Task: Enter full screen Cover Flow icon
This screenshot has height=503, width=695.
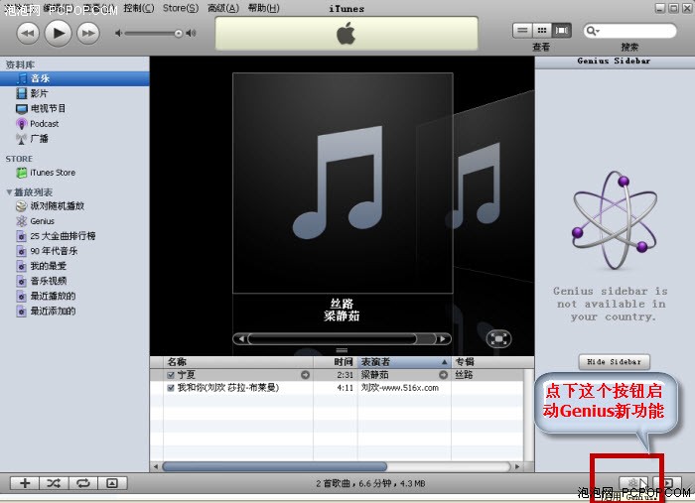Action: point(498,339)
